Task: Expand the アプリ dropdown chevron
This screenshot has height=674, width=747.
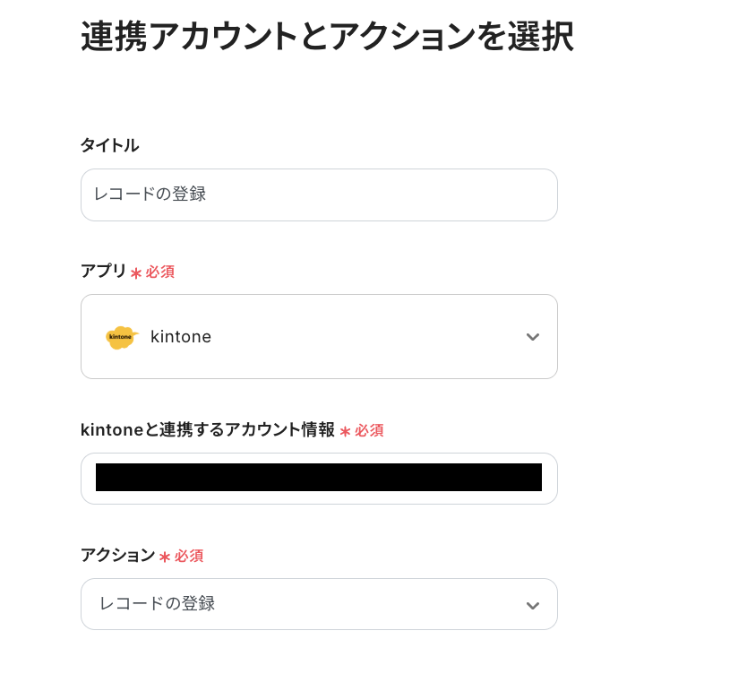Action: point(533,337)
